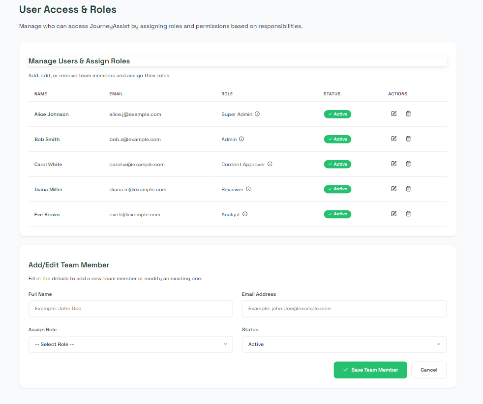Show info for Super Admin role
This screenshot has height=404, width=483.
click(257, 114)
